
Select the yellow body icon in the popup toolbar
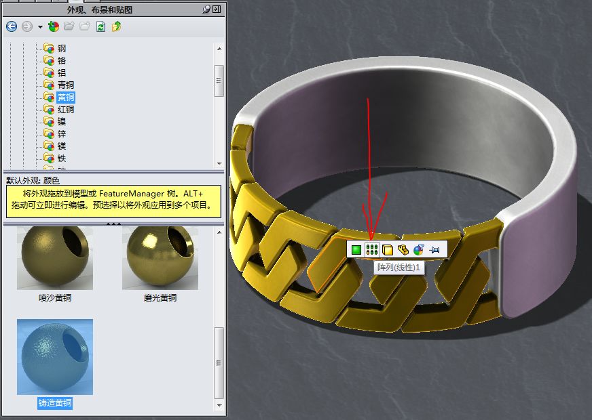point(387,249)
